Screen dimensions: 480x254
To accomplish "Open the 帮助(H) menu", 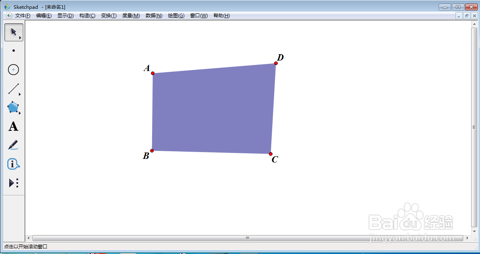I will coord(222,16).
